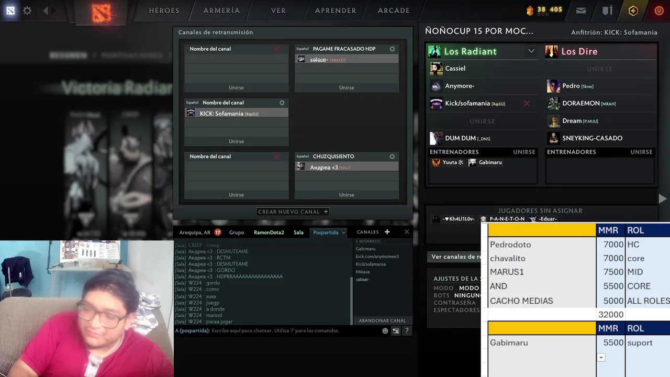Click ABANDONAR CANAL button

click(382, 320)
